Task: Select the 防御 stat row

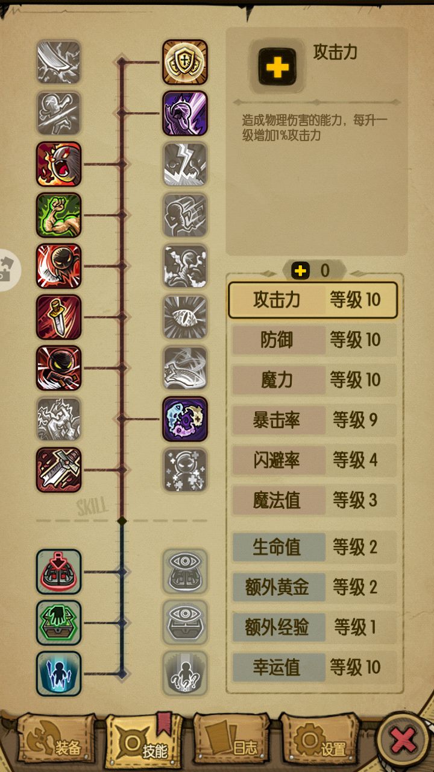Action: pos(314,340)
